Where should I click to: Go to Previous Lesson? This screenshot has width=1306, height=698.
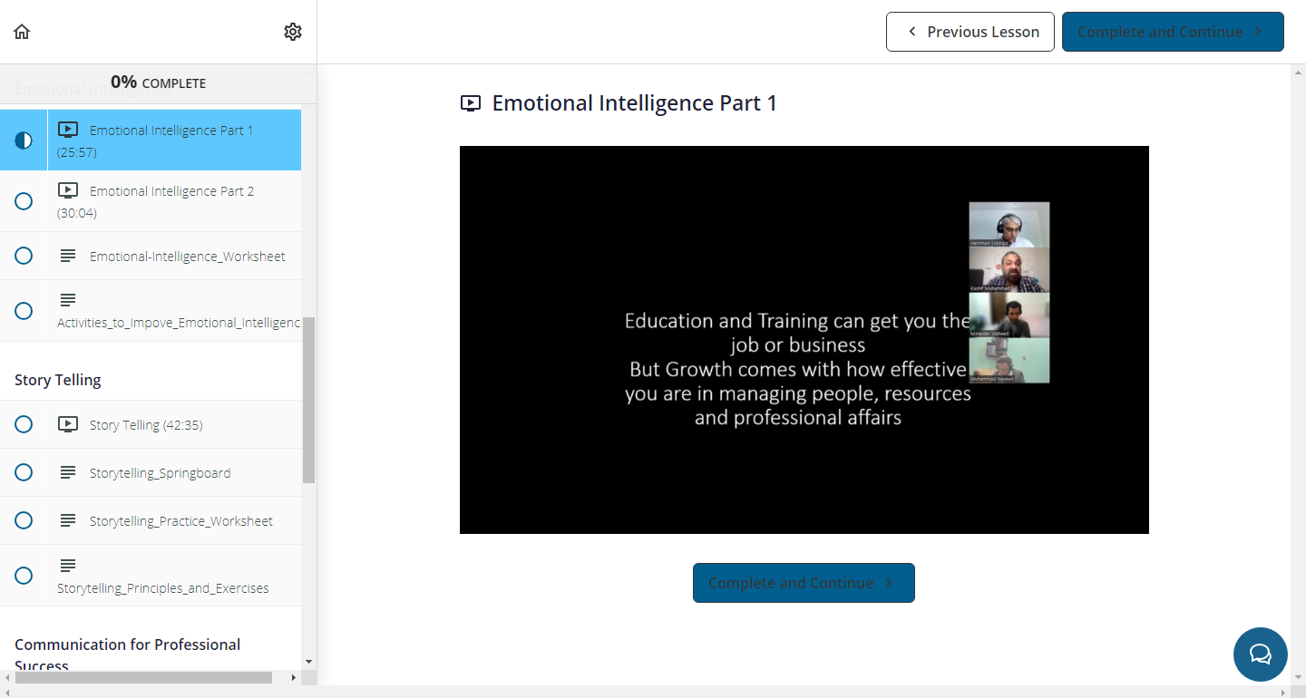970,32
